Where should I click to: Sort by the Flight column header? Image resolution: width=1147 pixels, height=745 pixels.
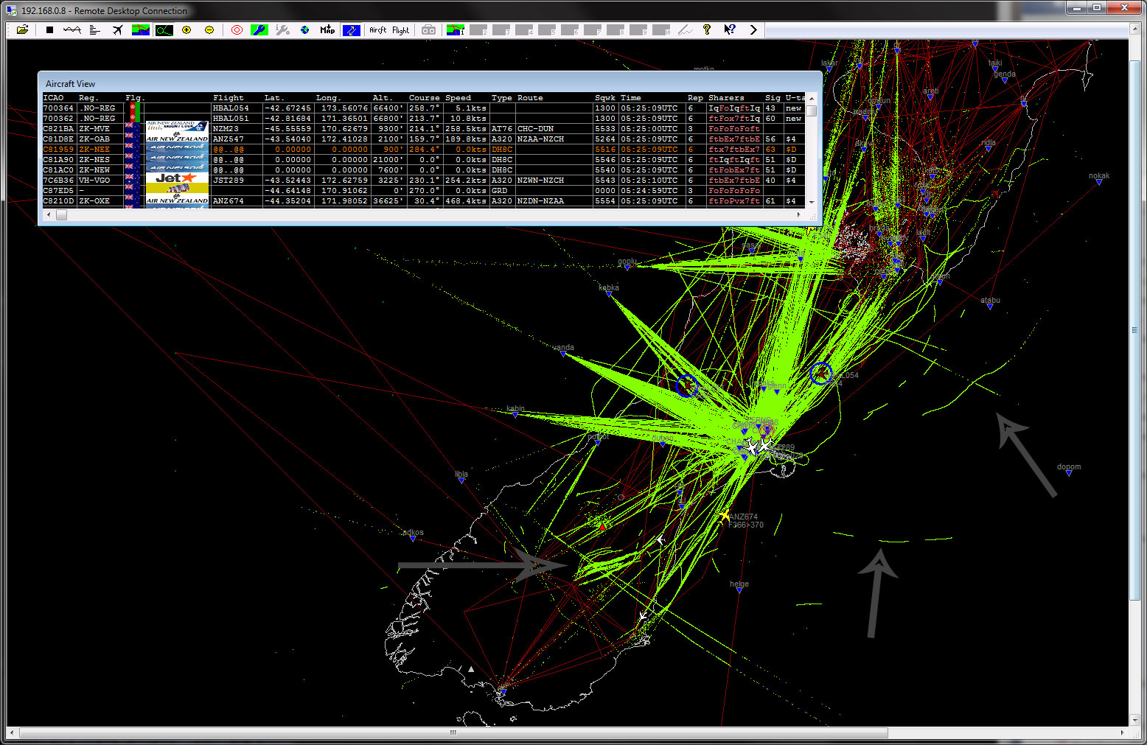coord(228,97)
